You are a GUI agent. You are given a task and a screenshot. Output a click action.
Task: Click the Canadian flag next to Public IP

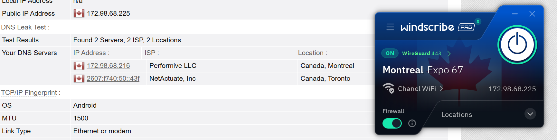point(79,13)
